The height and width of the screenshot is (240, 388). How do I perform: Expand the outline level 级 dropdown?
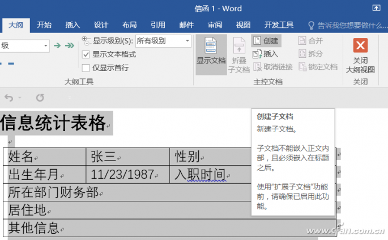point(24,45)
